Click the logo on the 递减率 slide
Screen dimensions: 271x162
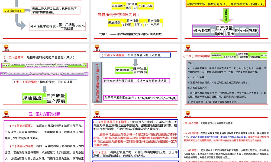(x=6, y=48)
